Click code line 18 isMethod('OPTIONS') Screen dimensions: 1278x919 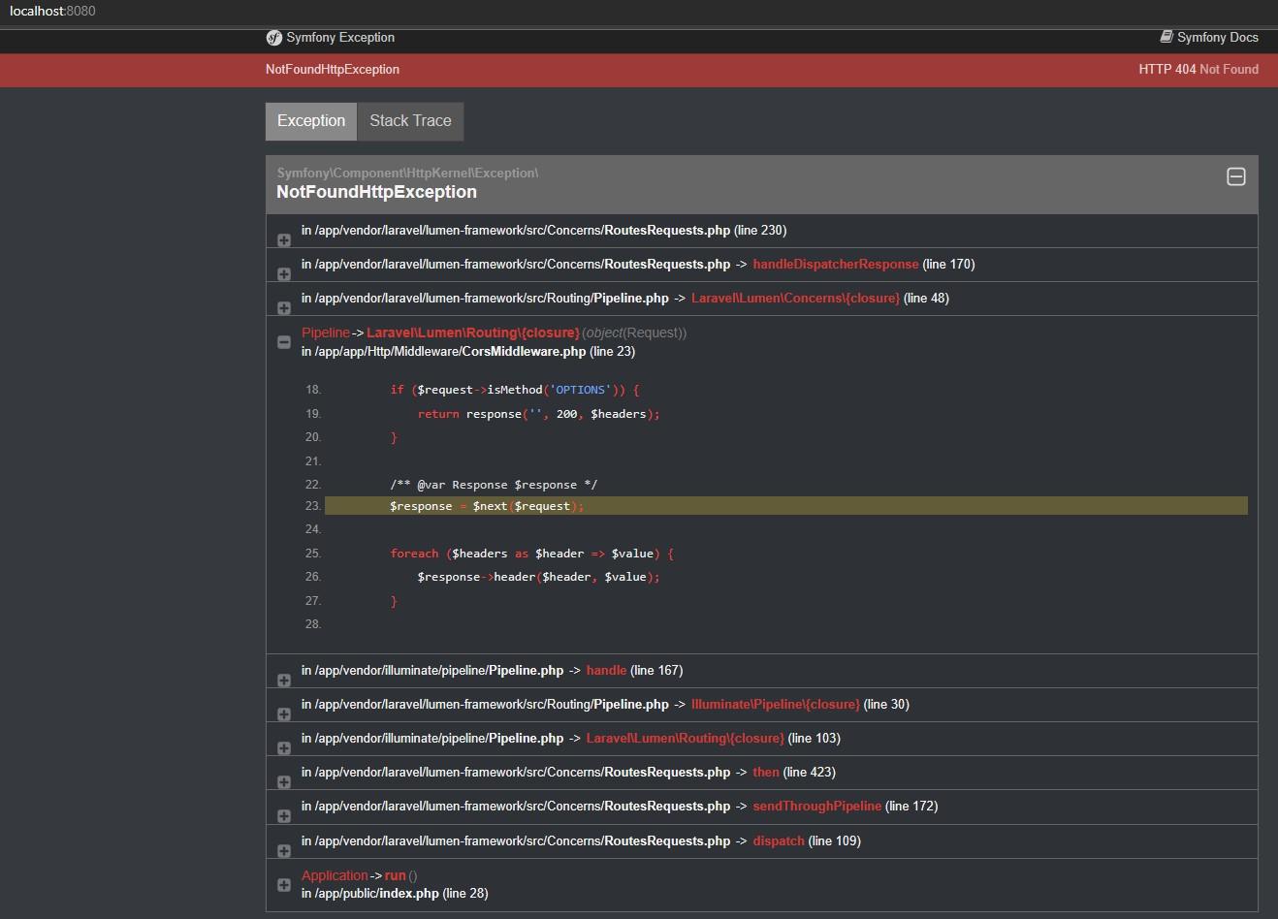515,390
